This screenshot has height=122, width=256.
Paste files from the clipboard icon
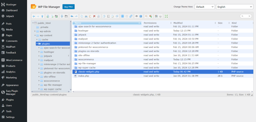[90, 16]
